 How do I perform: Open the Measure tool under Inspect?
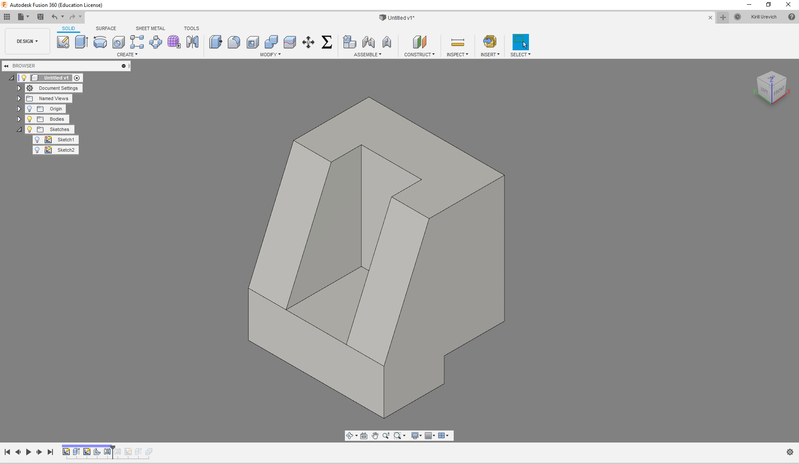click(458, 42)
